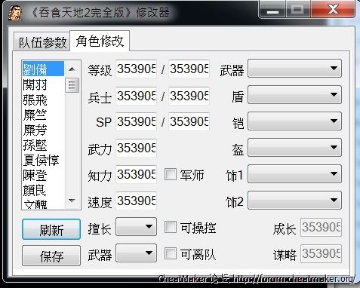Click the 成长 value field
The height and width of the screenshot is (288, 360).
tap(321, 228)
